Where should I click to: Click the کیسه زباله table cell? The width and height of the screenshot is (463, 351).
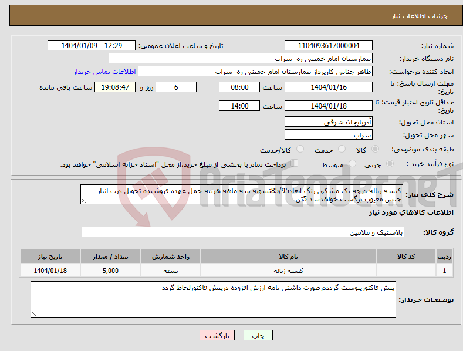coord(289,271)
